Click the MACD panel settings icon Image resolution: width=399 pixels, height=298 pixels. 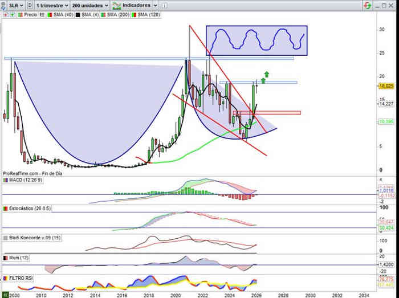point(5,181)
